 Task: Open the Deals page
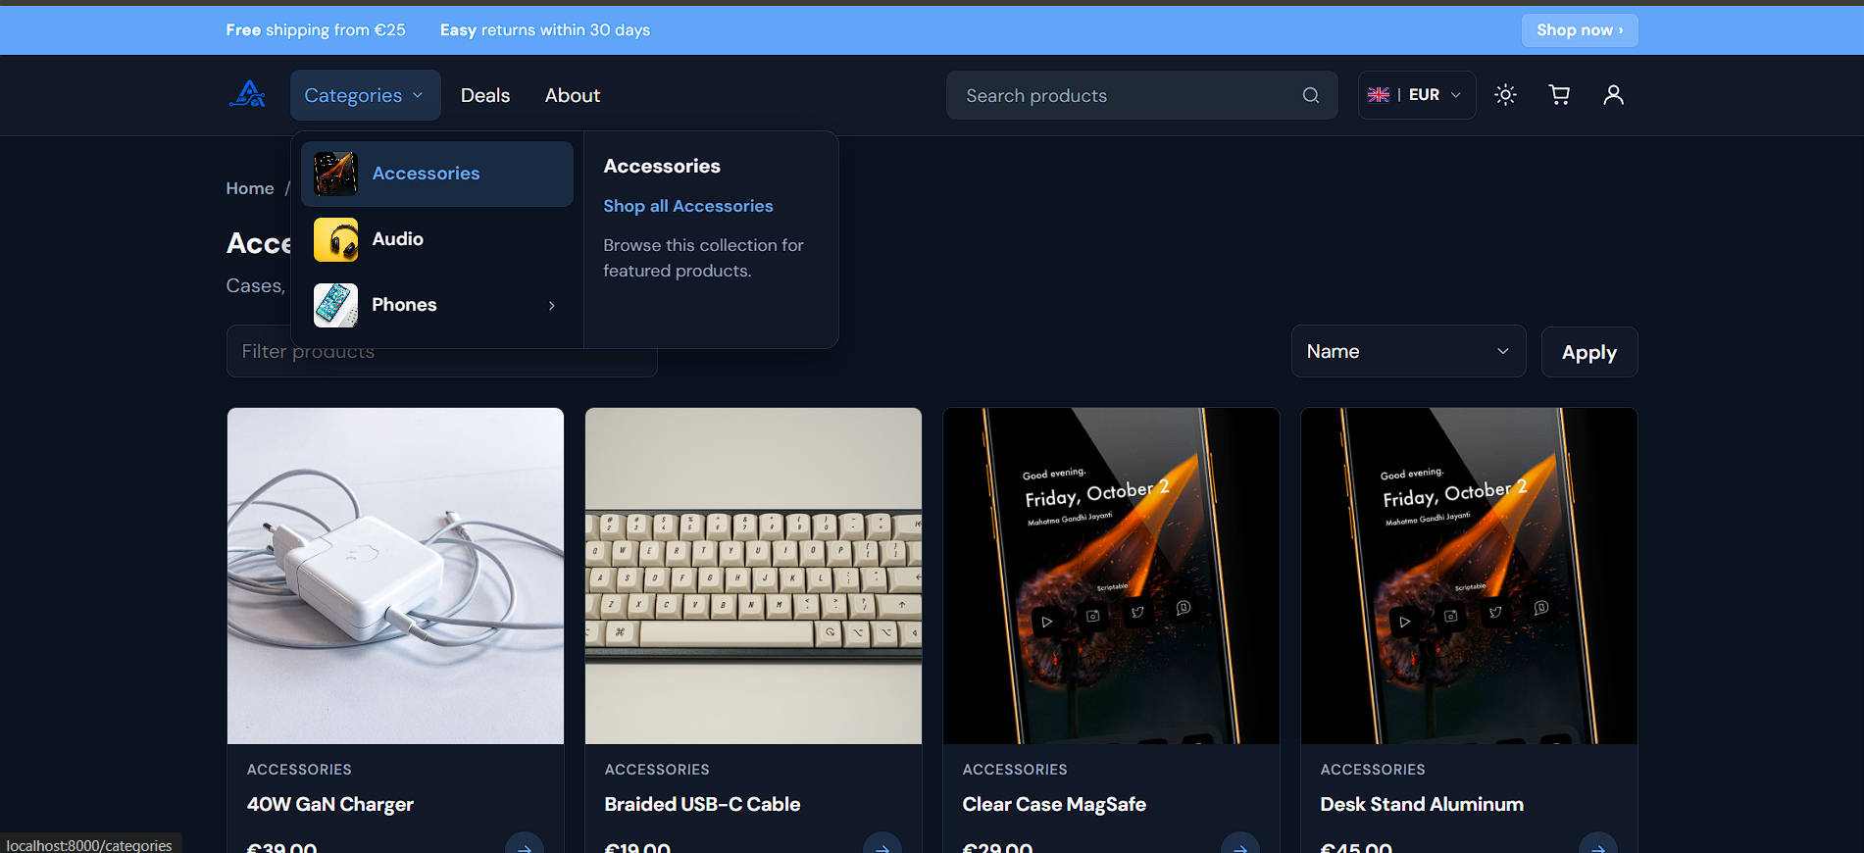(x=485, y=95)
